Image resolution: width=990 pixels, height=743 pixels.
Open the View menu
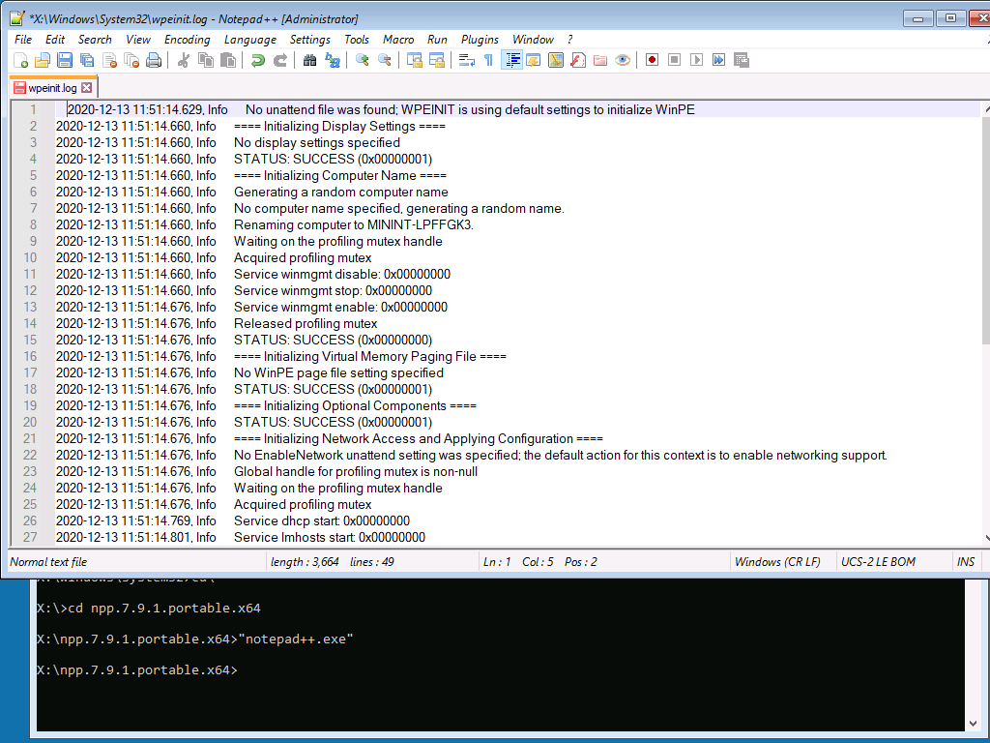point(137,39)
